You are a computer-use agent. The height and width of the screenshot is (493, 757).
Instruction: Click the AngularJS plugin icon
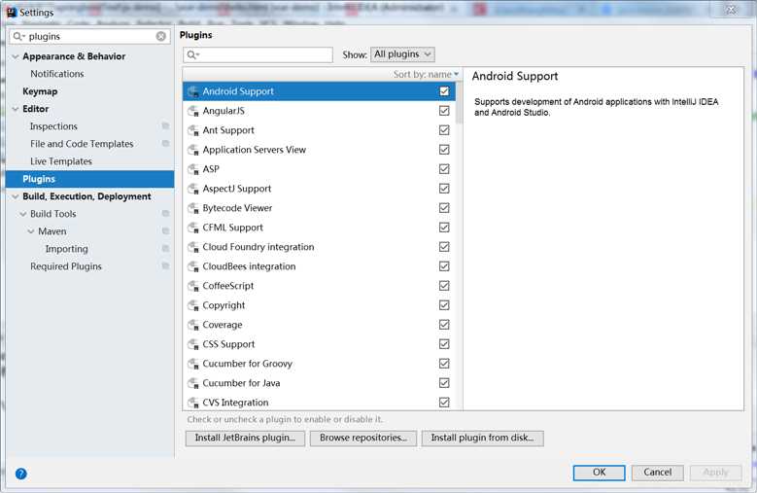click(x=193, y=111)
